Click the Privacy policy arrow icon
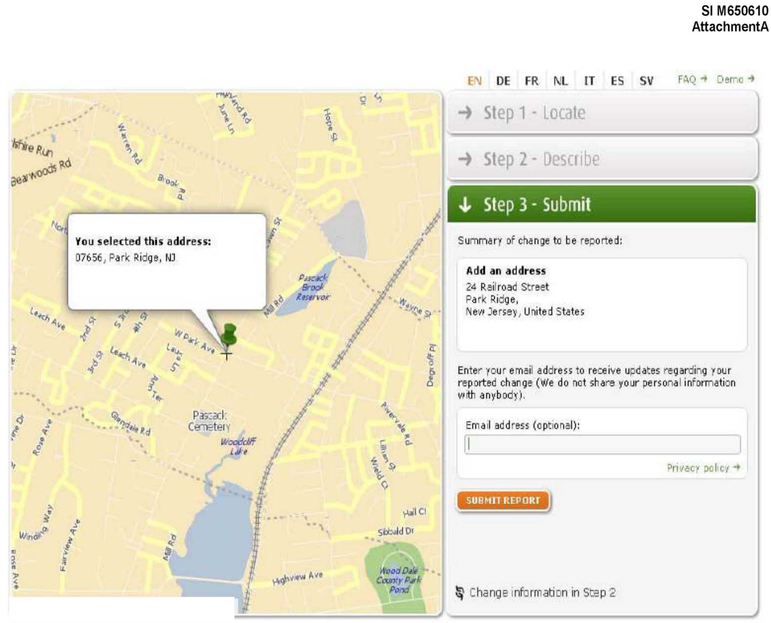The height and width of the screenshot is (623, 771). (x=737, y=467)
